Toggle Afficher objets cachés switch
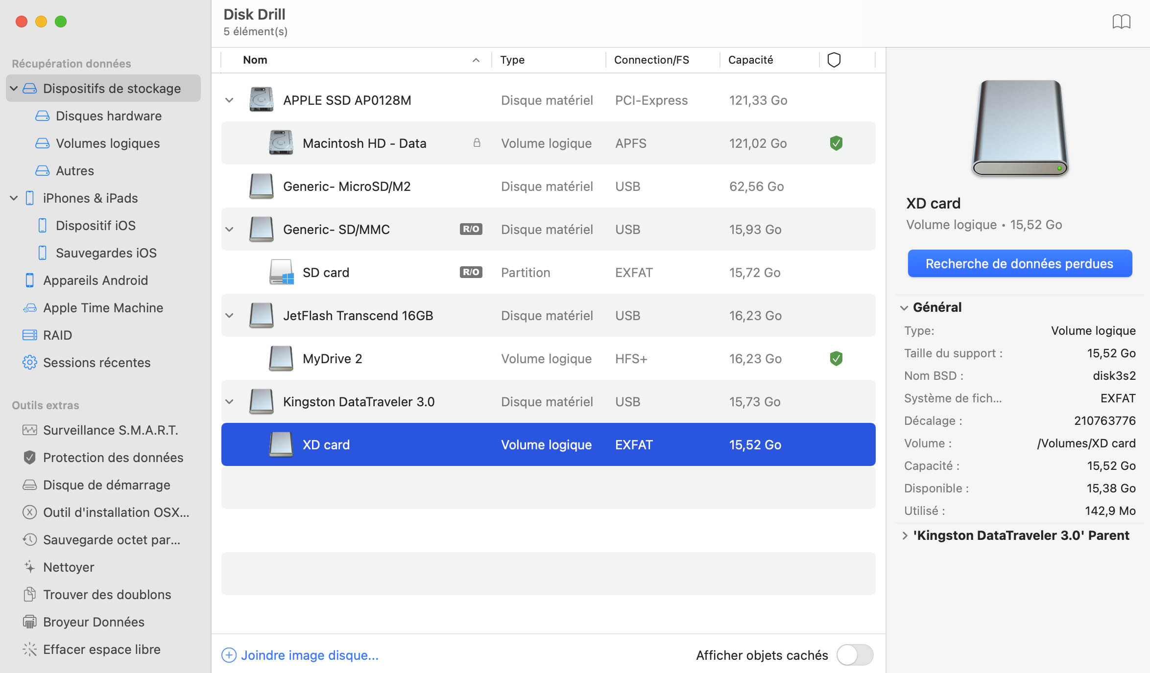 coord(855,655)
